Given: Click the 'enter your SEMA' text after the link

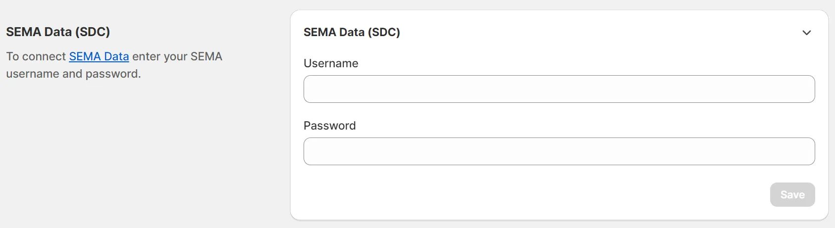Looking at the screenshot, I should coord(177,56).
